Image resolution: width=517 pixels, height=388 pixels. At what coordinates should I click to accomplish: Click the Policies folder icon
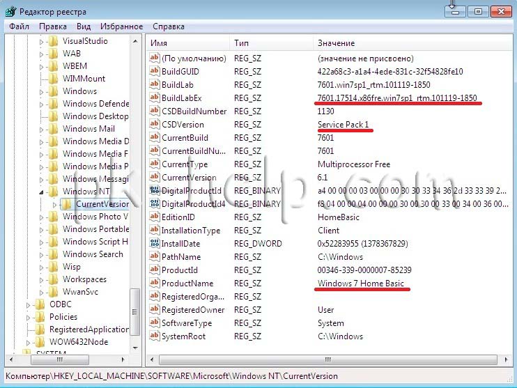pyautogui.click(x=40, y=317)
